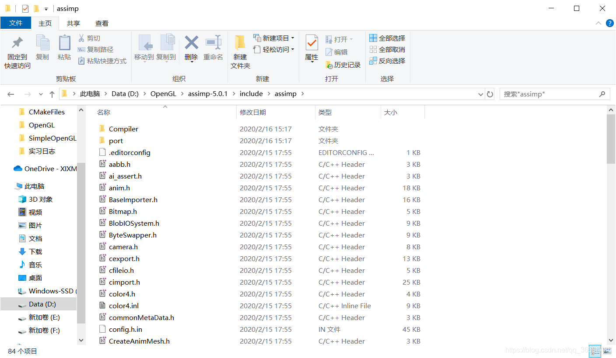Select the color4.inl file
616x358 pixels.
click(x=124, y=306)
